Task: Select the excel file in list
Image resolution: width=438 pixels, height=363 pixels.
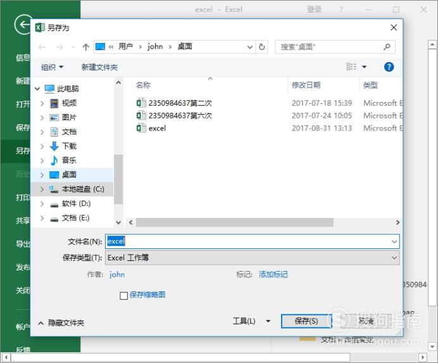Action: coord(157,128)
